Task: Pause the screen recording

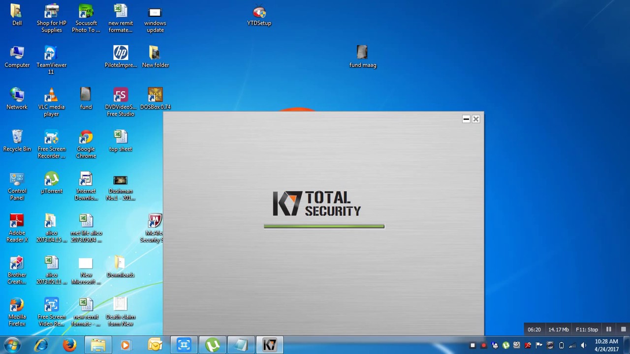Action: [x=609, y=329]
